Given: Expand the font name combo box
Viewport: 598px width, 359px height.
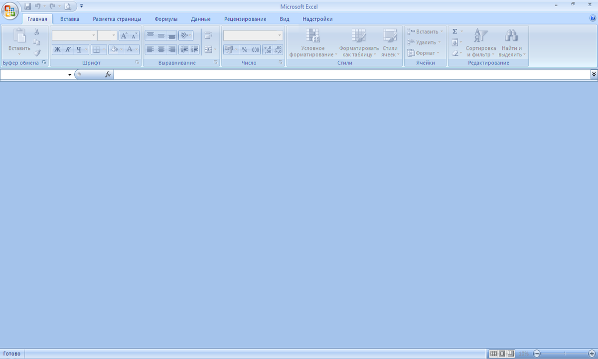Looking at the screenshot, I should click(x=93, y=35).
